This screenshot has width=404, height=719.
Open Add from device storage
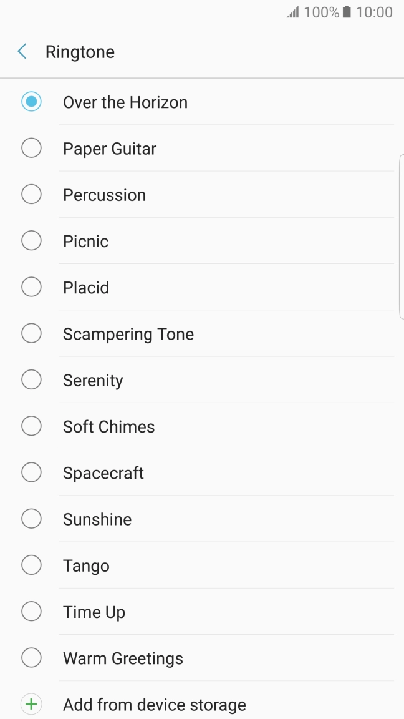pyautogui.click(x=154, y=704)
